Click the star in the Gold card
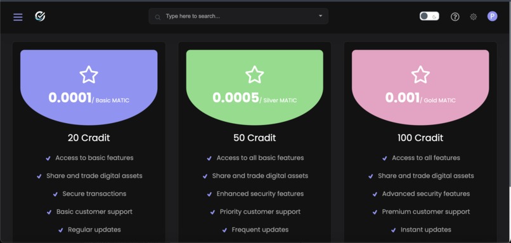Viewport: 511px width, 243px height. 420,75
